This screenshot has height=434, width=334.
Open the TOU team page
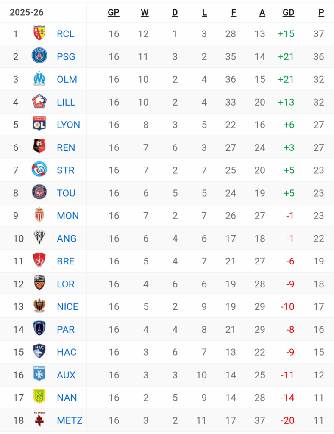tap(66, 193)
